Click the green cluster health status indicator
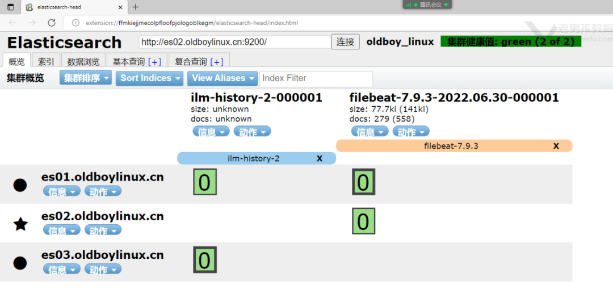Viewport: 613px width, 302px height. pos(510,42)
